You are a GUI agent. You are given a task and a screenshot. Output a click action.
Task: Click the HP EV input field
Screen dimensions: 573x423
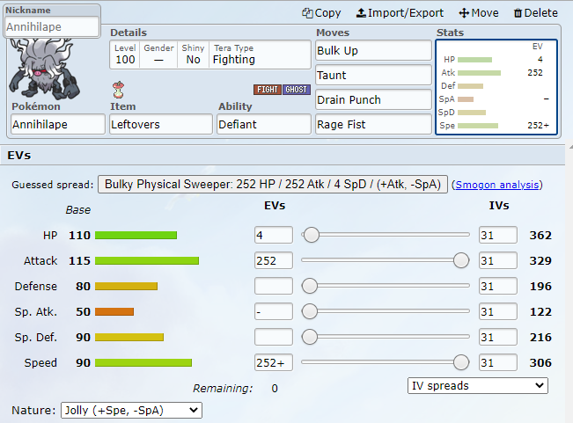click(x=274, y=235)
